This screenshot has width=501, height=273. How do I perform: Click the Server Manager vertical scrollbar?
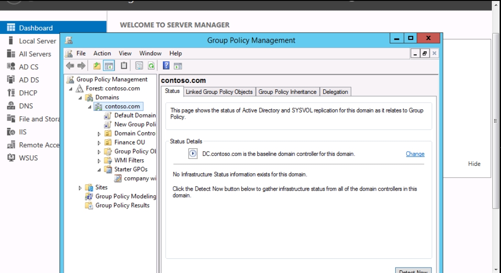tap(496, 121)
